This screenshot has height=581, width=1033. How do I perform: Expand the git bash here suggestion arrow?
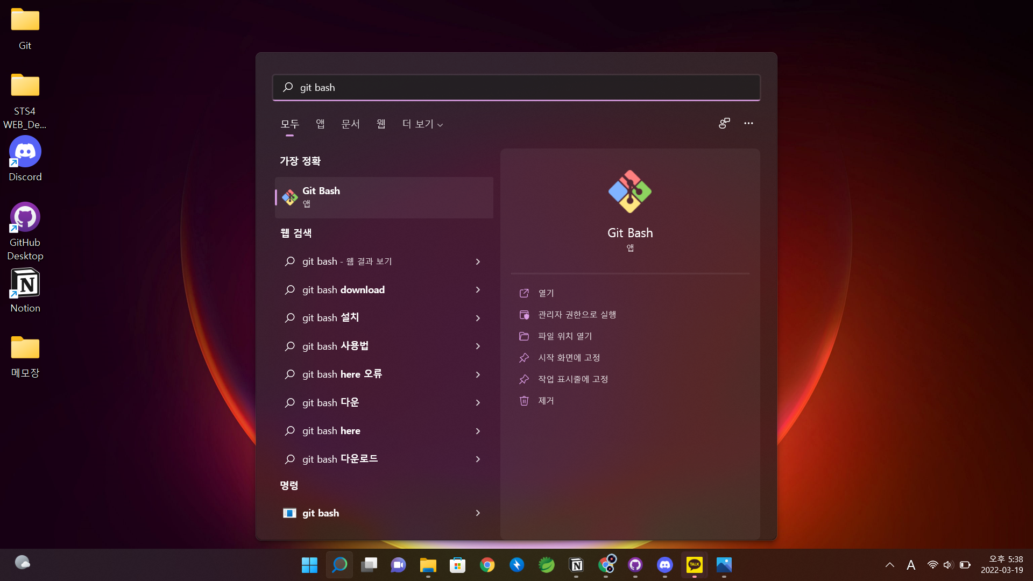tap(478, 431)
